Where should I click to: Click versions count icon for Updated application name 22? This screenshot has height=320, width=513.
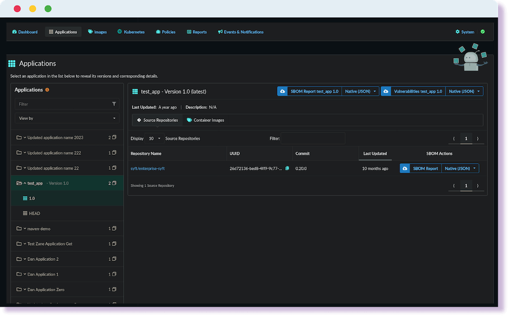pyautogui.click(x=114, y=168)
